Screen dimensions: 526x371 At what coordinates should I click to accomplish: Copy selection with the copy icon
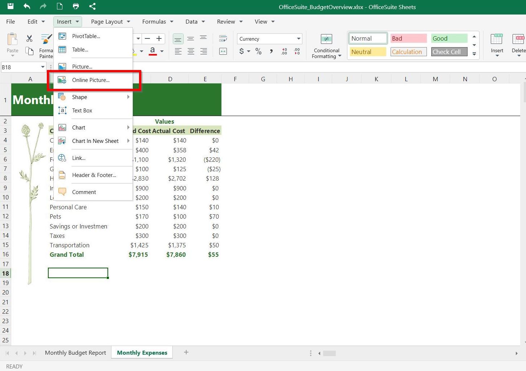(29, 51)
